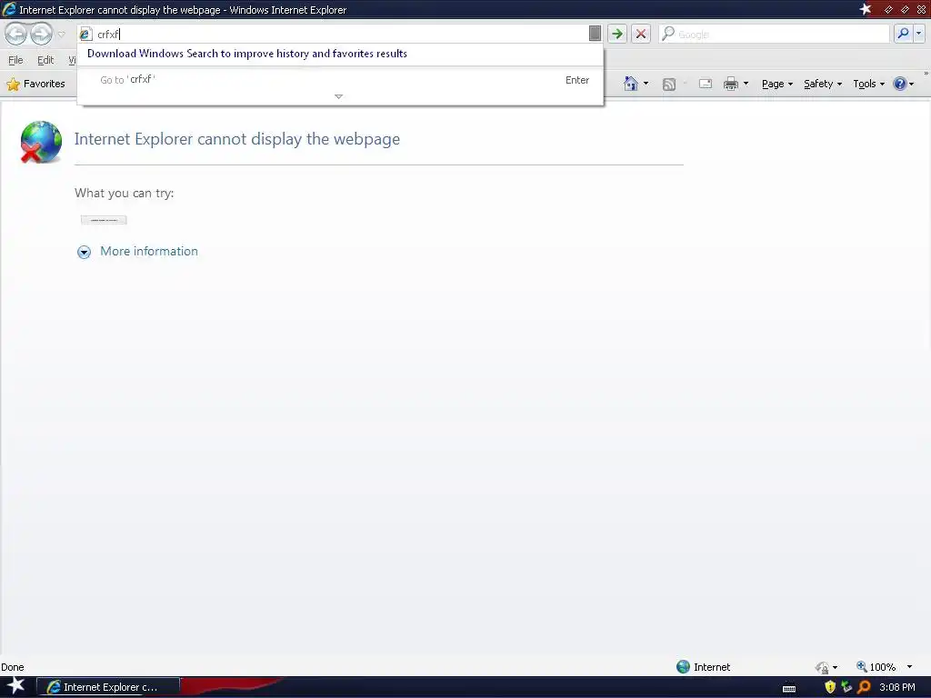Click the Back navigation arrow button
This screenshot has width=931, height=698.
pos(16,34)
